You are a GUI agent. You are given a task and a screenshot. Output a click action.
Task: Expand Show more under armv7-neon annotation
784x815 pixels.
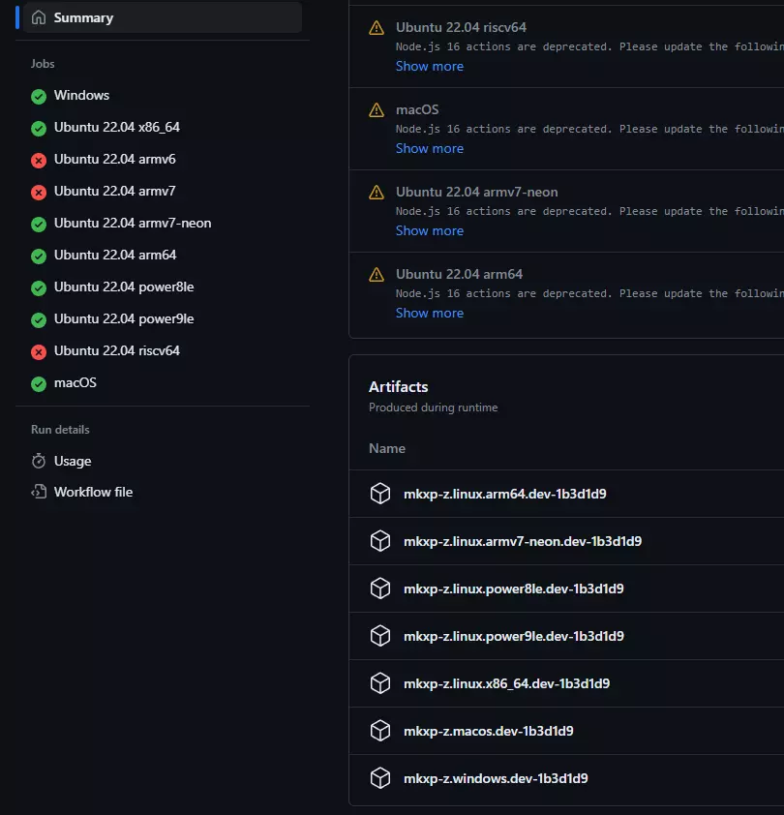point(430,230)
